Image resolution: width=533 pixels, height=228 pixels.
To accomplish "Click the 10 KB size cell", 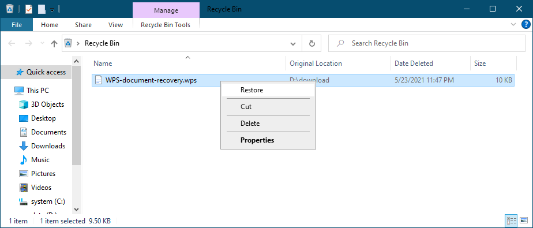I will pos(504,80).
